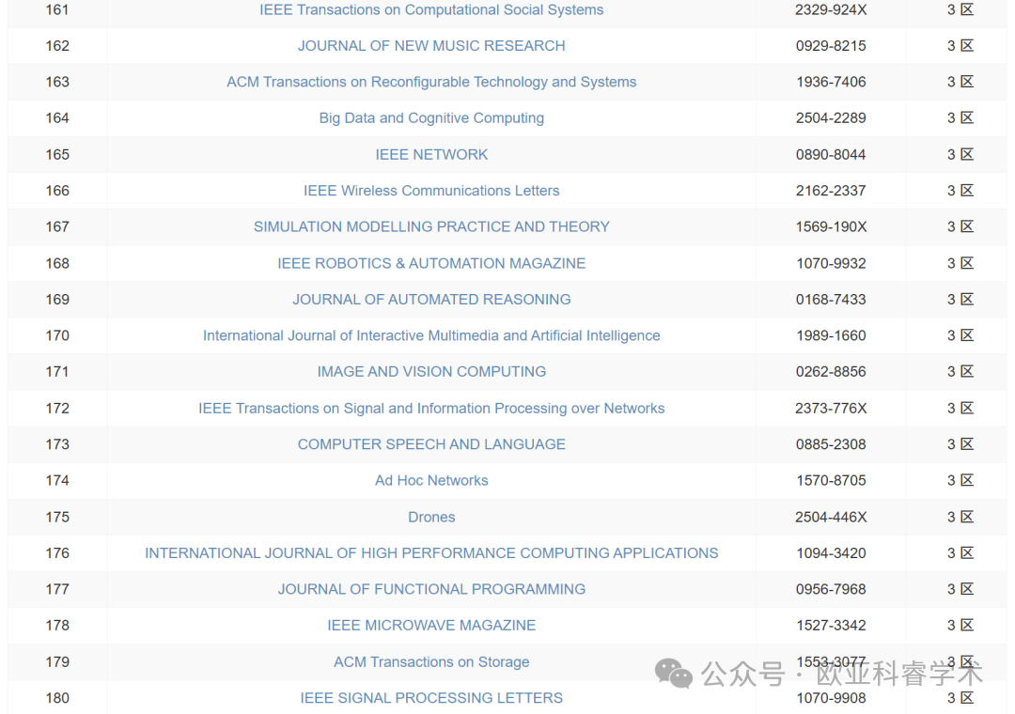Select COMPUTER SPEECH AND LANGUAGE link
The width and height of the screenshot is (1015, 714).
pos(431,444)
